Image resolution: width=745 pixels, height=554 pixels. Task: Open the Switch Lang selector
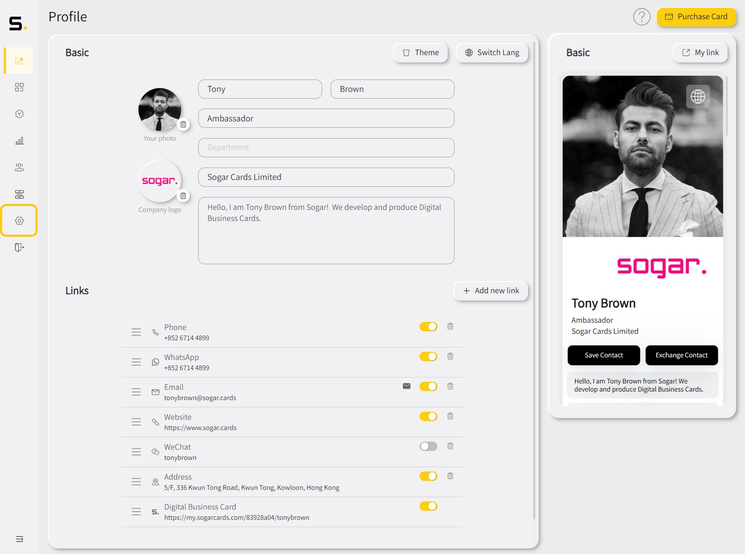pos(492,52)
